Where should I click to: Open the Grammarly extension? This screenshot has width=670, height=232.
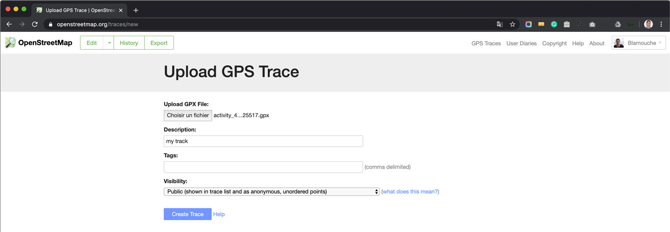[554, 24]
